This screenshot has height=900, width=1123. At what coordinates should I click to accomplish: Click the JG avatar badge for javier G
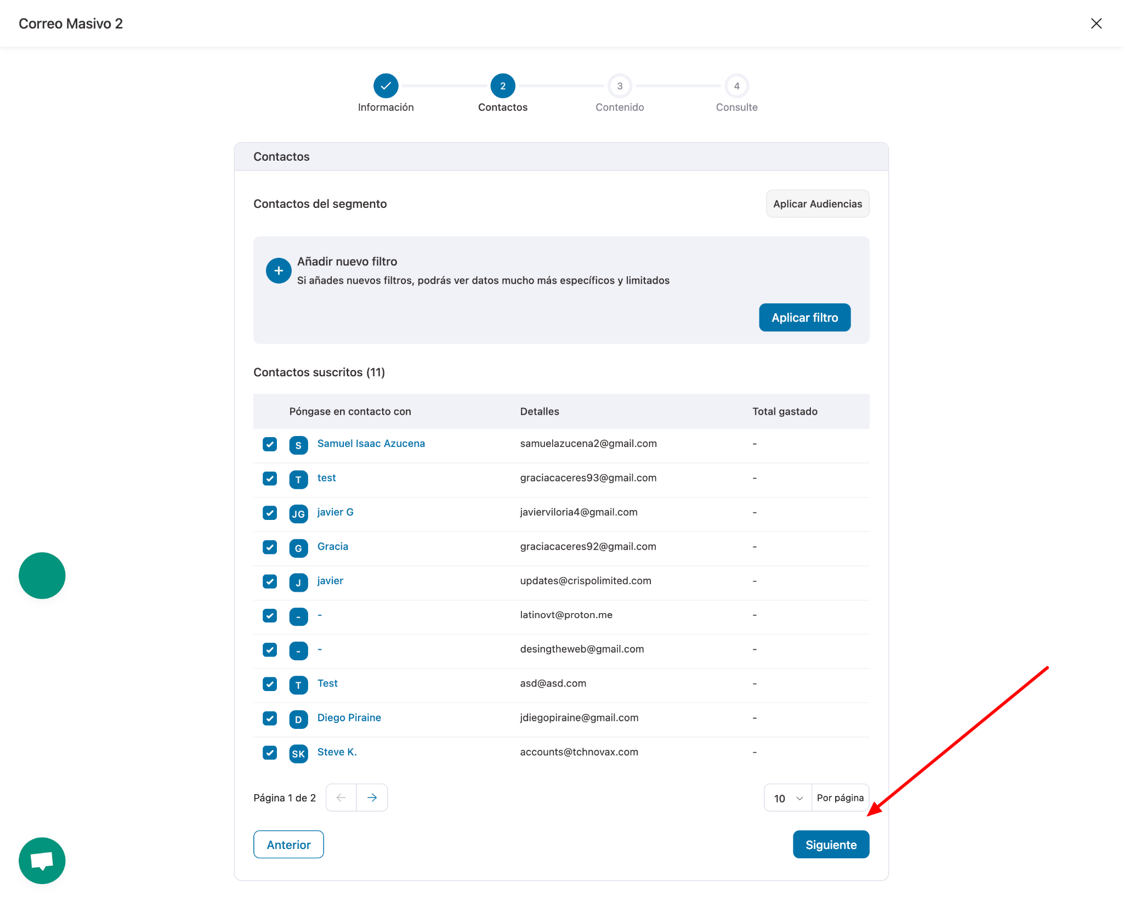pos(298,513)
